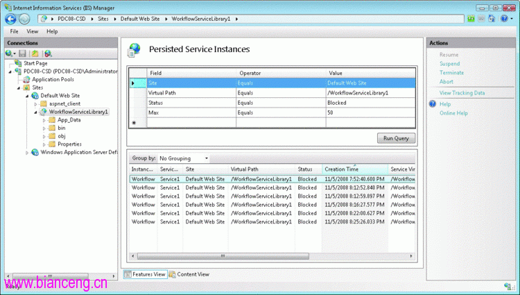Click Delete Connection icon in Connections toolbar
520x295 pixels.
(x=48, y=53)
